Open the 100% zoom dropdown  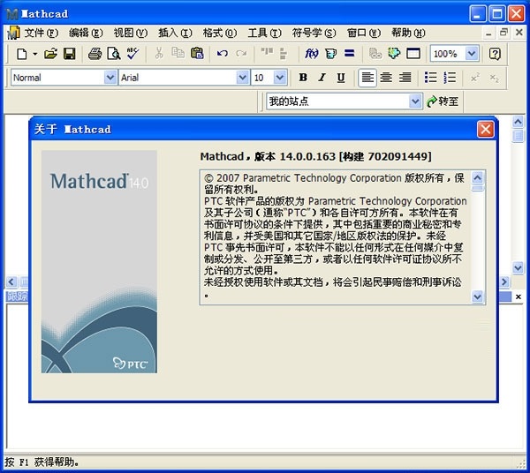[x=471, y=54]
